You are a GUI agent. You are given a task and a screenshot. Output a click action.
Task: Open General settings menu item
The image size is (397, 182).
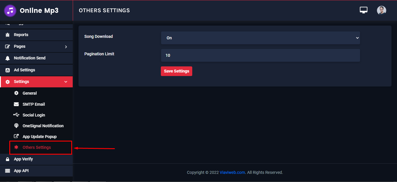tap(30, 93)
